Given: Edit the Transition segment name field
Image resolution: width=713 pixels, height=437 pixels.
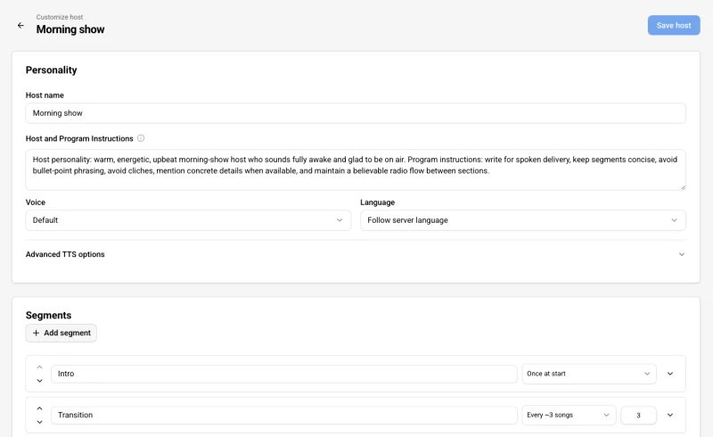Looking at the screenshot, I should pos(284,416).
